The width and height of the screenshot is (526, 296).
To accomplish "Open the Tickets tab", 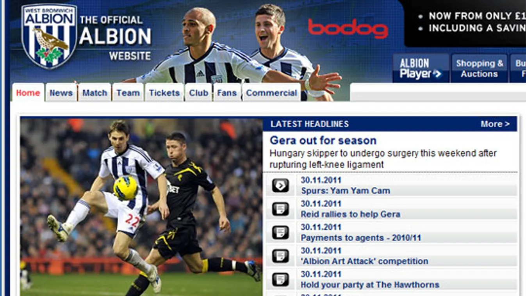I will coord(164,93).
